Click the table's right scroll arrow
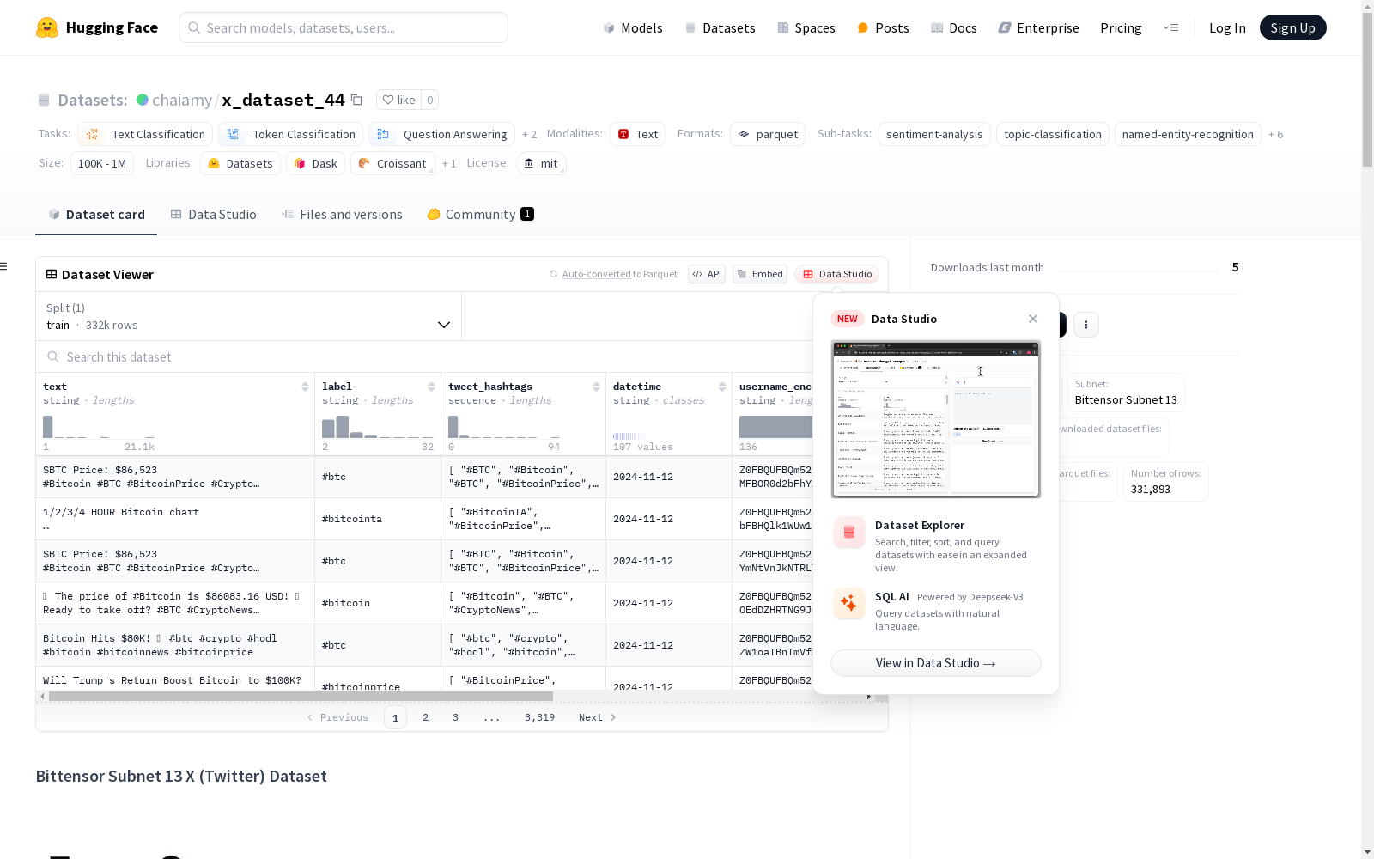 point(869,696)
